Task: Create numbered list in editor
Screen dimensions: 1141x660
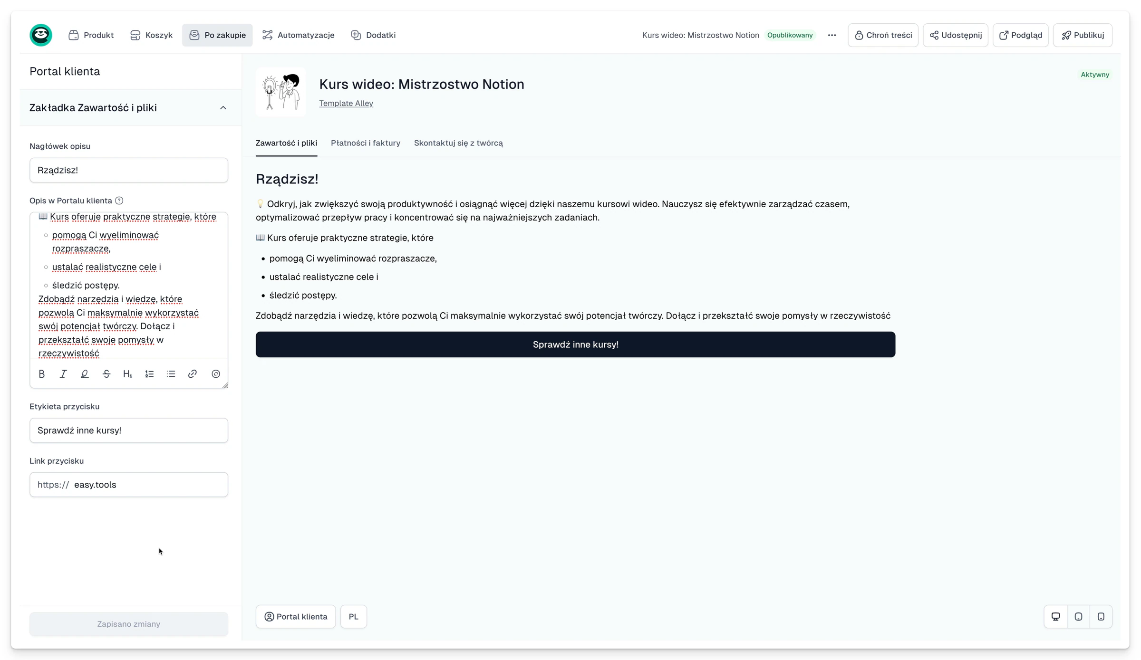Action: tap(149, 374)
